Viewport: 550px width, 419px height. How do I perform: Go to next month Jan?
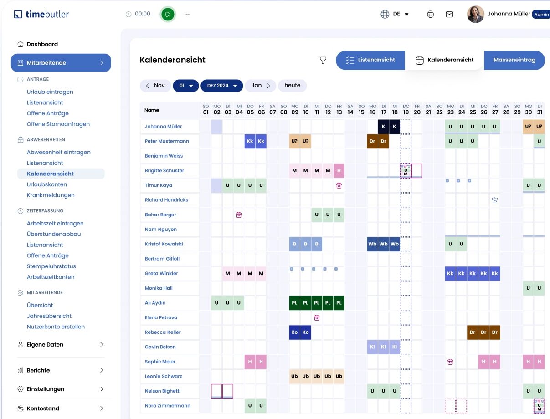(261, 86)
